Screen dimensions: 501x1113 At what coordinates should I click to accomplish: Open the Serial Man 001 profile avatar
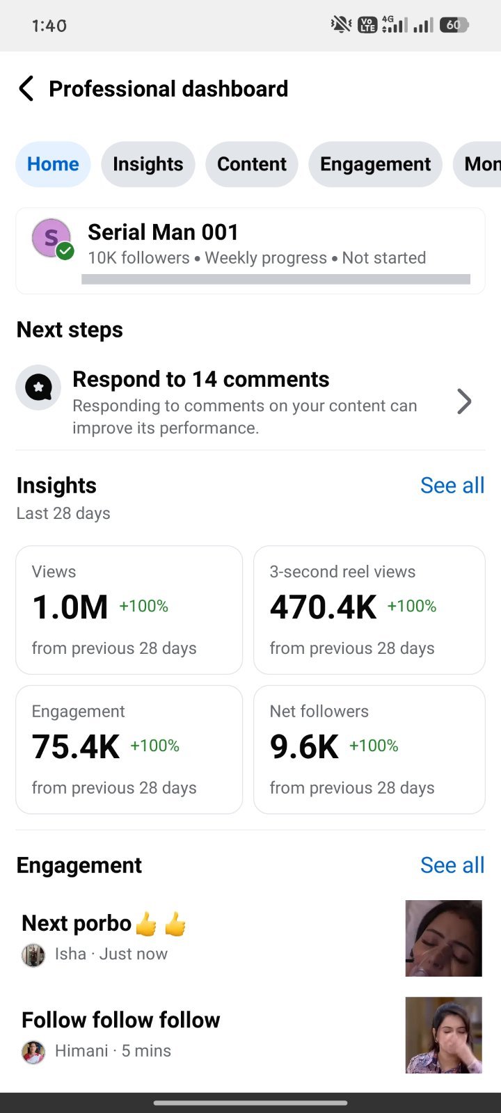click(51, 238)
